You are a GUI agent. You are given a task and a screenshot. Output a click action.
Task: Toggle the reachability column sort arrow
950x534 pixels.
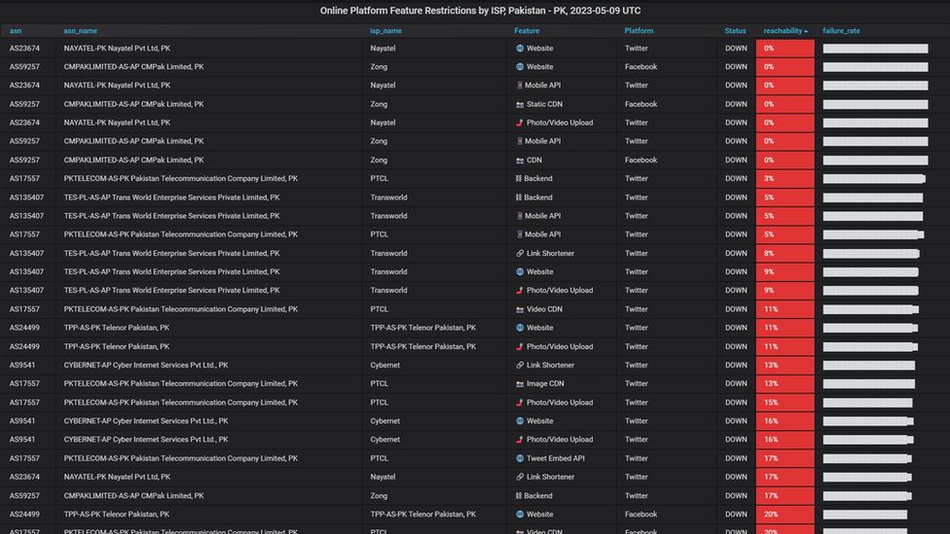[x=806, y=31]
